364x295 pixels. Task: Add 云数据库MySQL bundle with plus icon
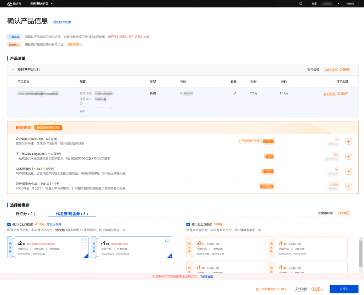coord(348,186)
